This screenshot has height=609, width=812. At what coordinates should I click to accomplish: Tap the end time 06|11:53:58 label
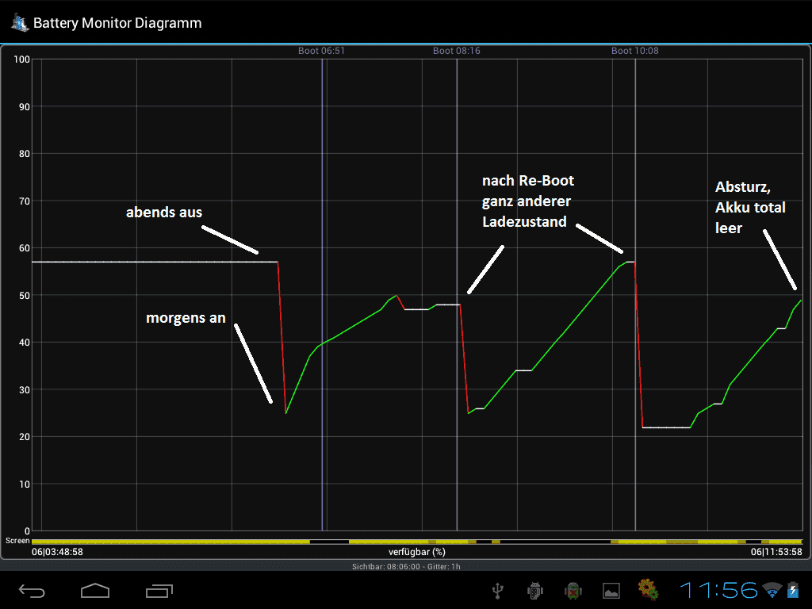[776, 552]
